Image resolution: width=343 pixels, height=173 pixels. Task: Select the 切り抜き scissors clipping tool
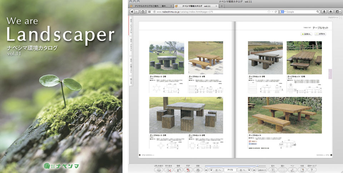[169, 170]
